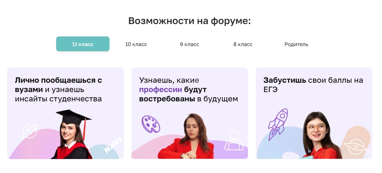This screenshot has height=173, width=382.
Task: Open the 9 класс tab
Action: tap(189, 44)
